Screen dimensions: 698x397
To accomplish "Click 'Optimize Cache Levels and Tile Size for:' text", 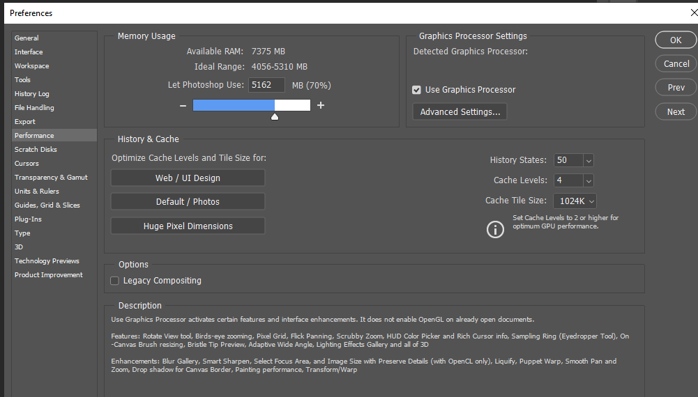I will pyautogui.click(x=189, y=158).
